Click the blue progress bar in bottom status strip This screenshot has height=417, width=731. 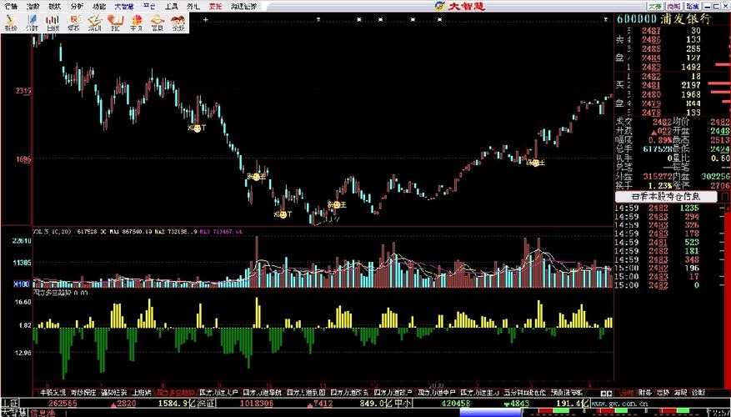click(x=493, y=413)
